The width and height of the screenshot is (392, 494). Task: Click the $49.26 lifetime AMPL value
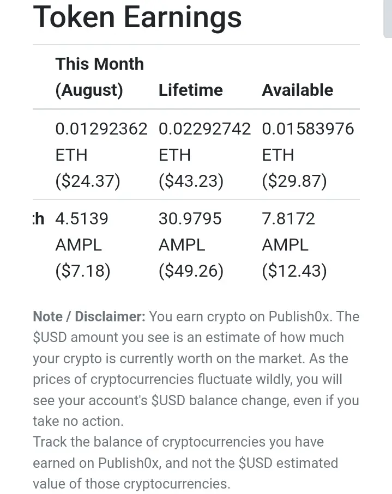pyautogui.click(x=191, y=271)
